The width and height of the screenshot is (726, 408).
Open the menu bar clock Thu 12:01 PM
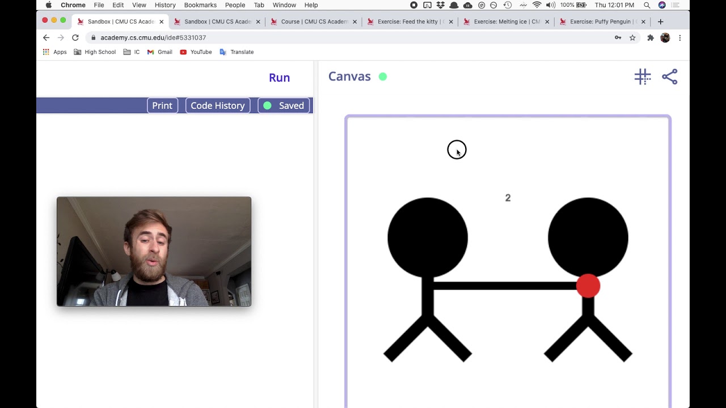(614, 5)
